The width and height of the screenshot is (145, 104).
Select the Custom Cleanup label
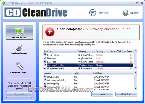19,53
